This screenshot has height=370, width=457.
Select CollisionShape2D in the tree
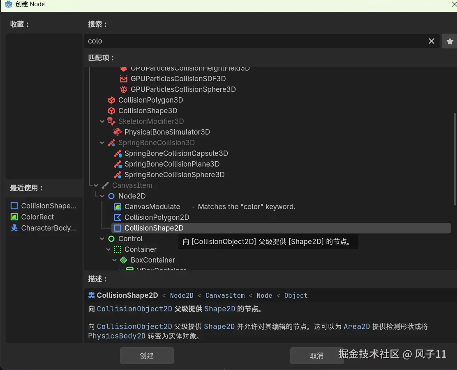tap(281, 228)
